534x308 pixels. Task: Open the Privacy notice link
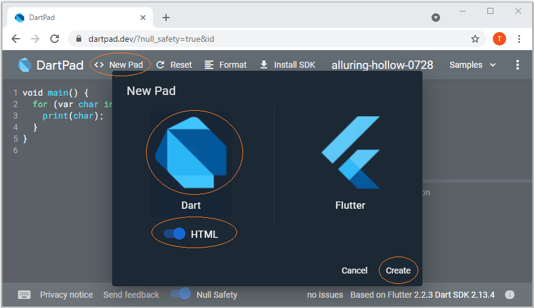point(67,295)
